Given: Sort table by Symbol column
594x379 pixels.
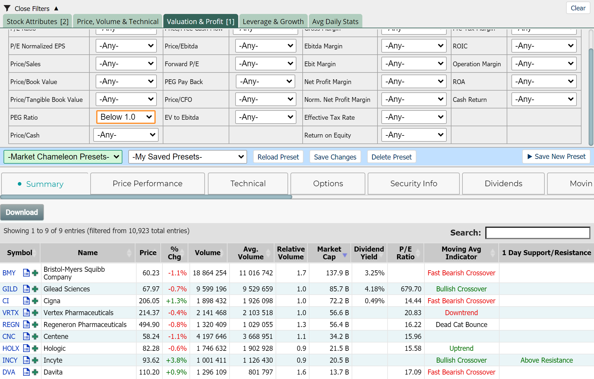Looking at the screenshot, I should click(20, 253).
